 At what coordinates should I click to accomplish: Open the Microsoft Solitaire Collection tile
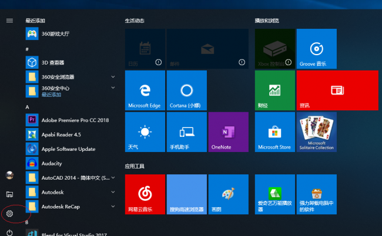[x=316, y=132]
